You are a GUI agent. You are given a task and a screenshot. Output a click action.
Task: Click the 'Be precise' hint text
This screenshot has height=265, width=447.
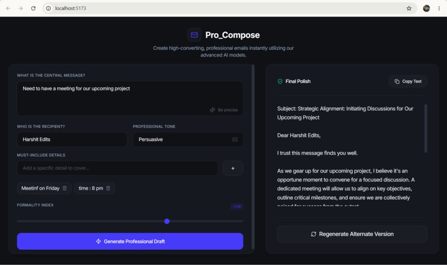228,110
